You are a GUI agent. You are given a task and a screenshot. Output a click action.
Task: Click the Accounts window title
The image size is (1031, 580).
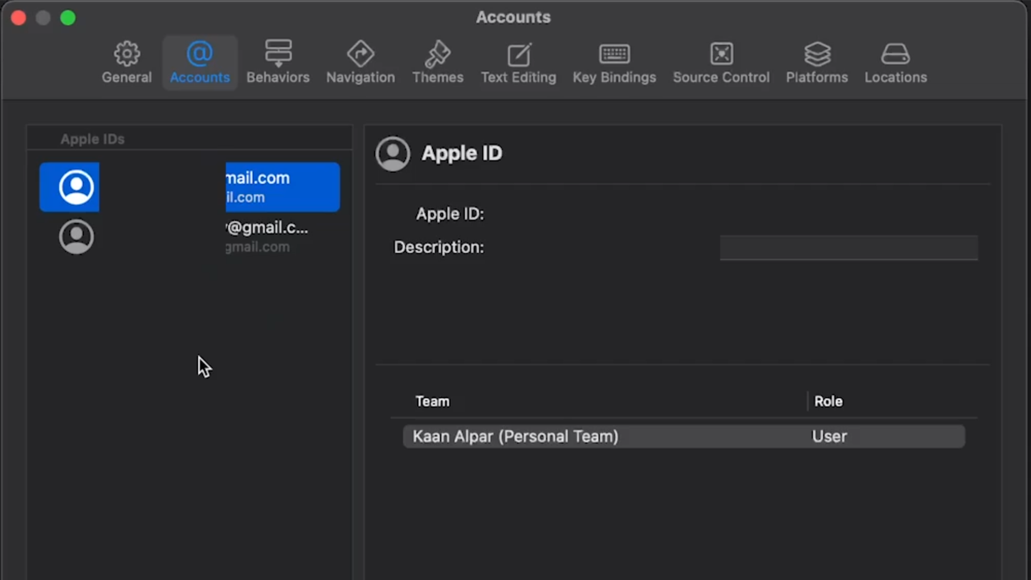[513, 17]
